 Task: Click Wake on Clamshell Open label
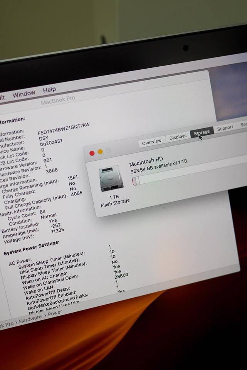coord(50,282)
